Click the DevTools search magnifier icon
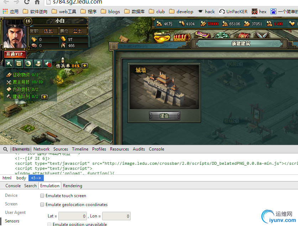The width and height of the screenshot is (298, 226). [x=5, y=149]
